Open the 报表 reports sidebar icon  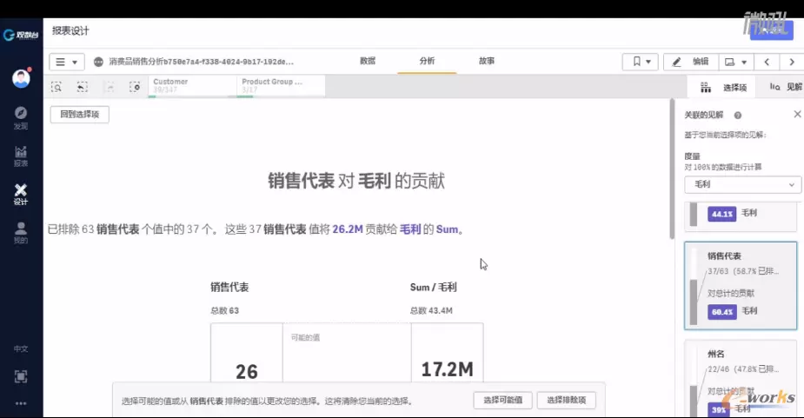tap(21, 155)
